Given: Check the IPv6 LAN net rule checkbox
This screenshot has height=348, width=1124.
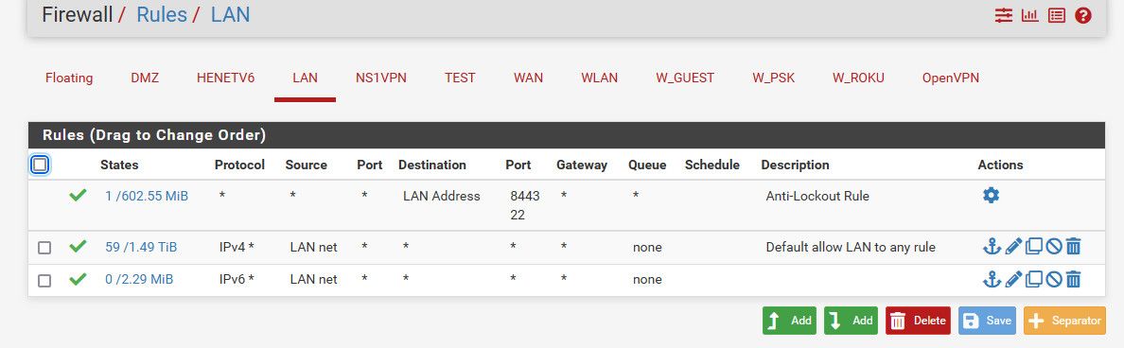Looking at the screenshot, I should point(44,280).
